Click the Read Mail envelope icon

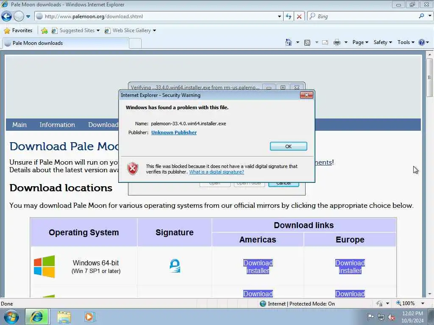click(325, 42)
